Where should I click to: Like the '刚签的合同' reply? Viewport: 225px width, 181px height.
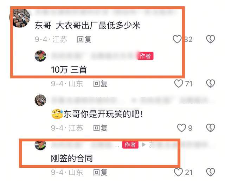[178, 172]
